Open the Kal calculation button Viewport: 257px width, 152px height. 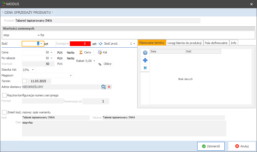(x=102, y=52)
